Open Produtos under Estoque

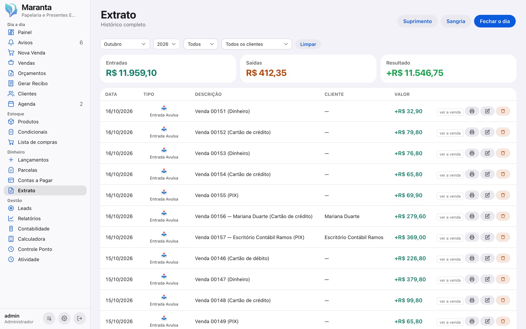(x=45, y=122)
